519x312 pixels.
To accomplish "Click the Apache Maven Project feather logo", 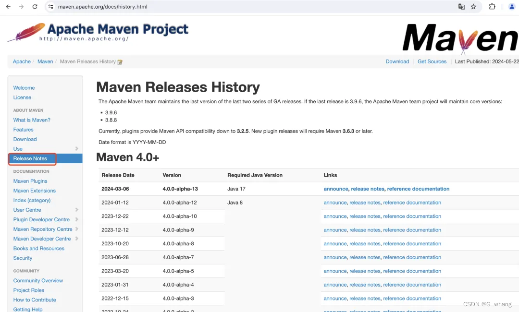I will pyautogui.click(x=98, y=32).
